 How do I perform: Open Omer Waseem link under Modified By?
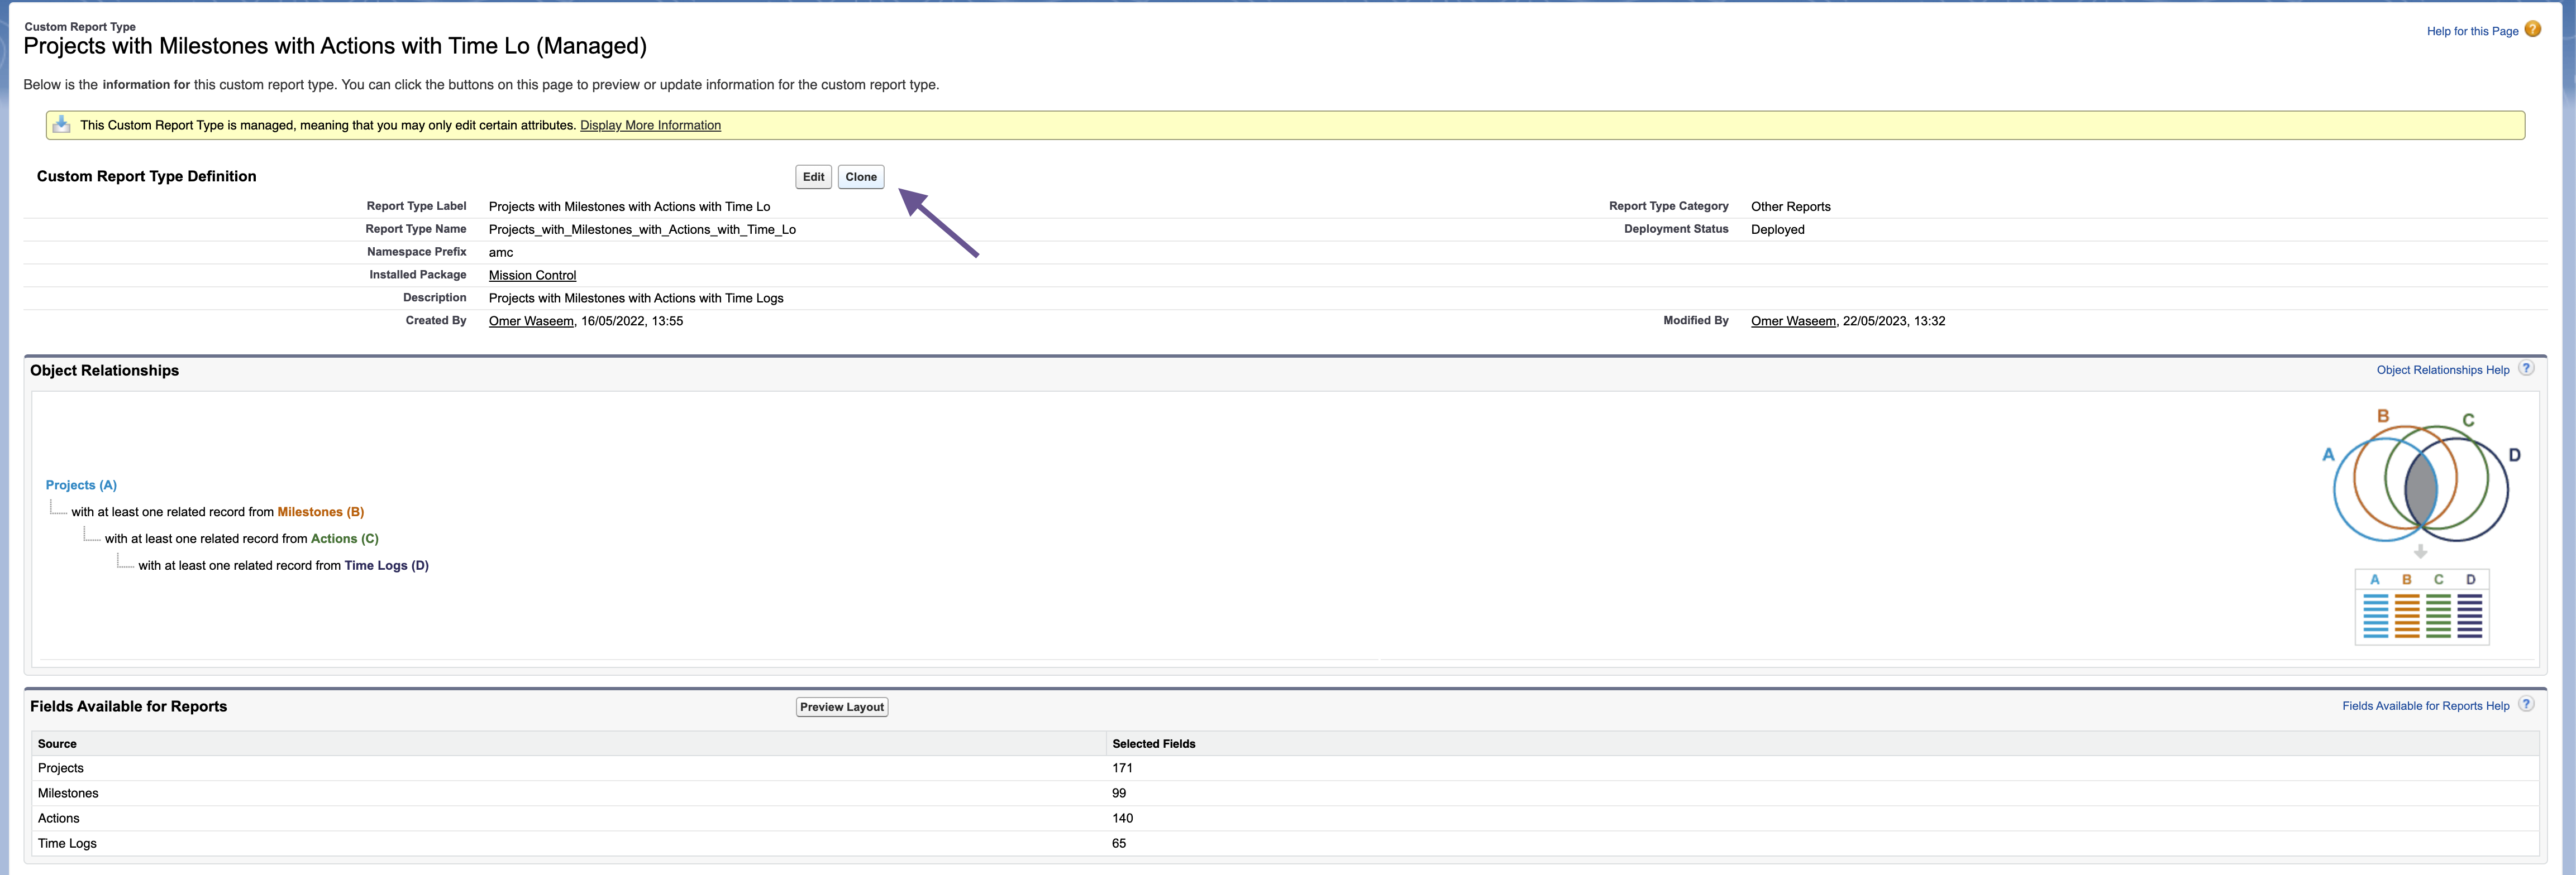(x=1793, y=321)
